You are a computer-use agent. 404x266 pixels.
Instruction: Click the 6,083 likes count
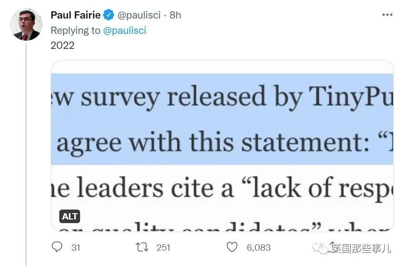click(x=258, y=247)
